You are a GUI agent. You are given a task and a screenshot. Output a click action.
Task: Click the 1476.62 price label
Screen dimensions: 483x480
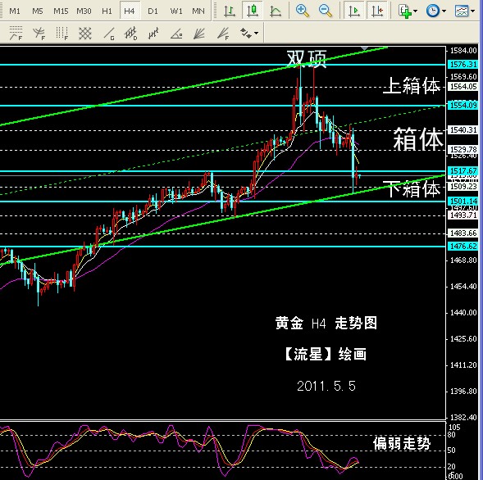463,247
